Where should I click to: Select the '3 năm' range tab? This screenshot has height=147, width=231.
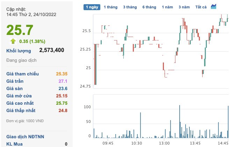pos(184,7)
